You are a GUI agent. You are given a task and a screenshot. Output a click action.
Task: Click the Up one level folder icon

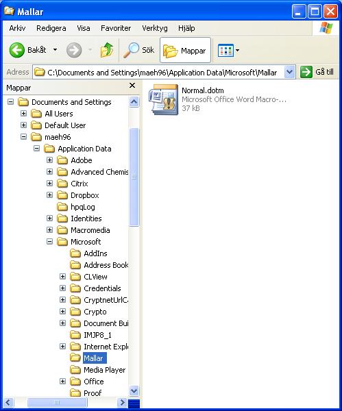tap(107, 50)
